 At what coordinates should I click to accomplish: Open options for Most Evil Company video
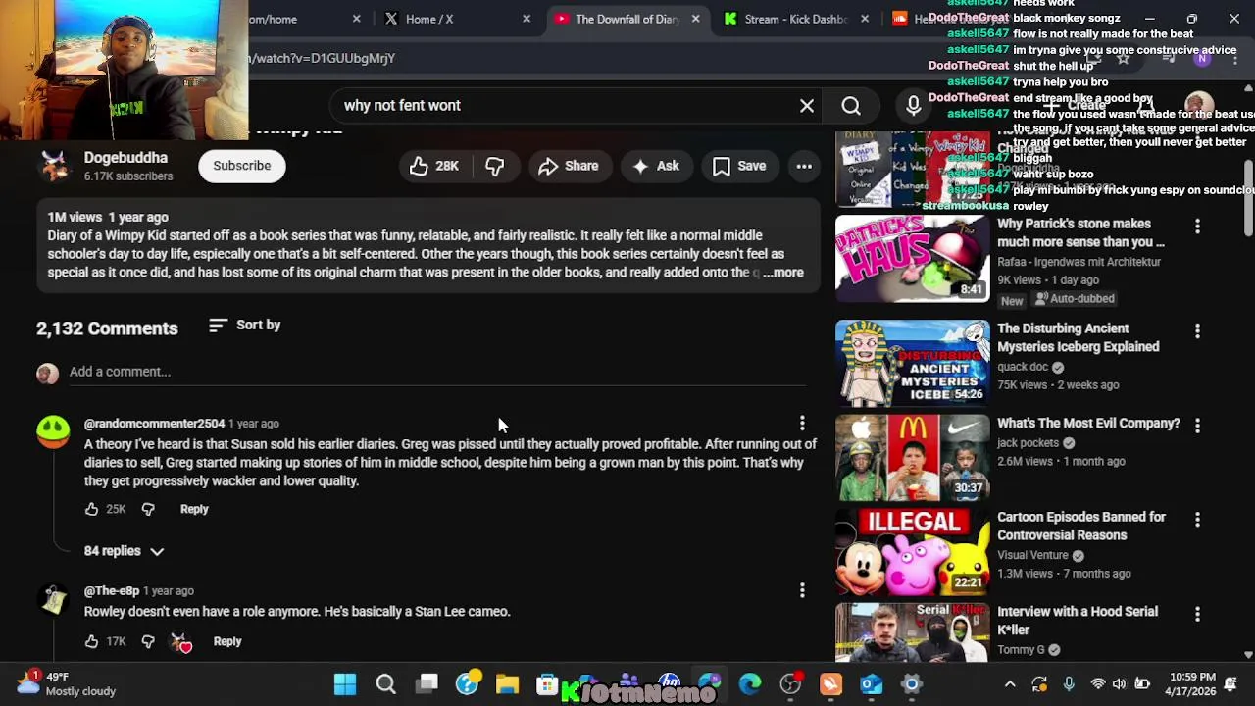1197,426
